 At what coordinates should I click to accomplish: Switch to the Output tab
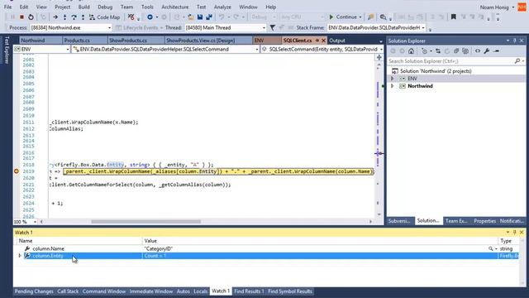click(337, 41)
